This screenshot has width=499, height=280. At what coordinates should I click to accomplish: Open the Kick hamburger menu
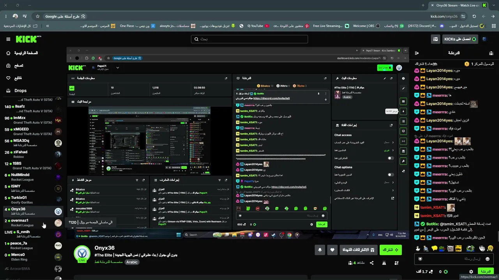(x=8, y=39)
